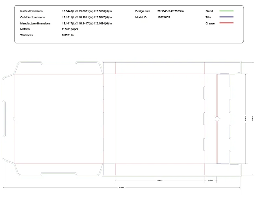Click the green Bleed line sample
The image size is (255, 214).
[226, 11]
